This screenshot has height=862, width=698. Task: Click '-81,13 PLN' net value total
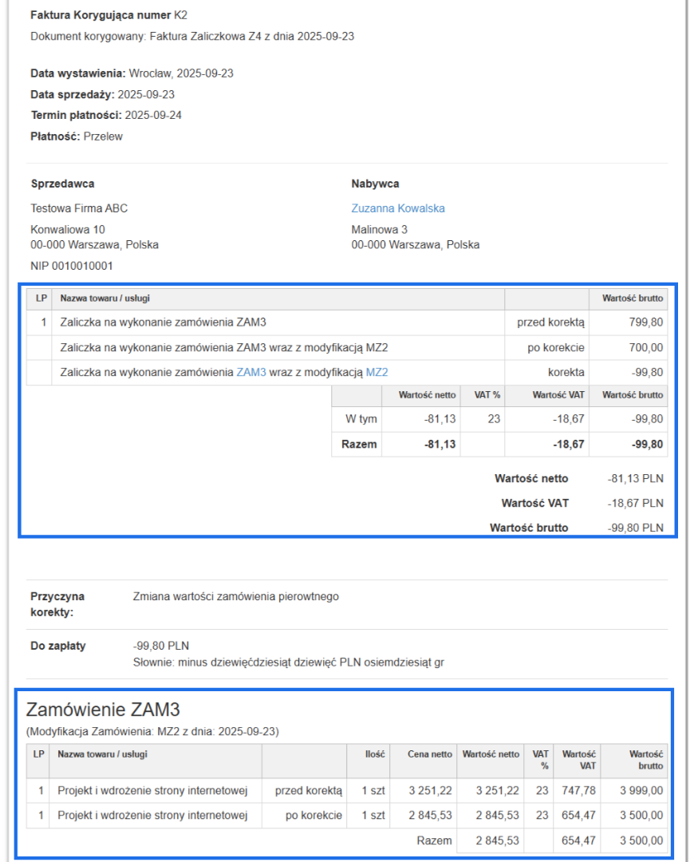coord(635,478)
